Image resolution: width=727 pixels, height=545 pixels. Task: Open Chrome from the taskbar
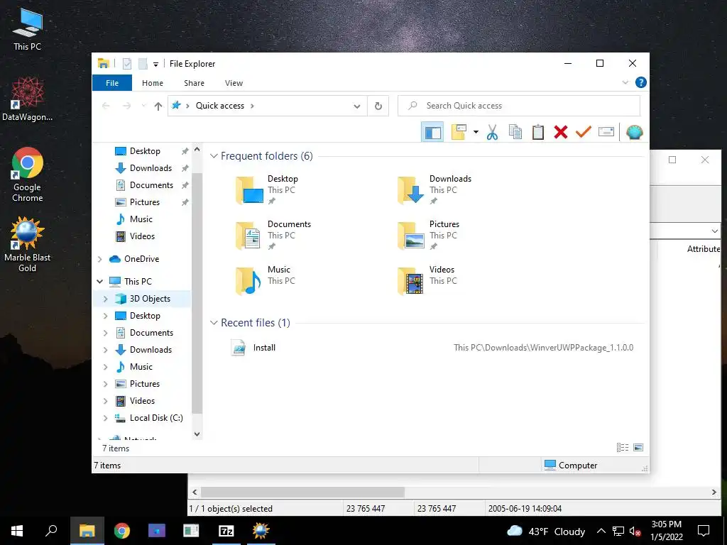pos(122,531)
